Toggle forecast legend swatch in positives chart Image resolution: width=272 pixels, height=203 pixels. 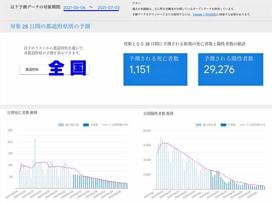(223, 125)
